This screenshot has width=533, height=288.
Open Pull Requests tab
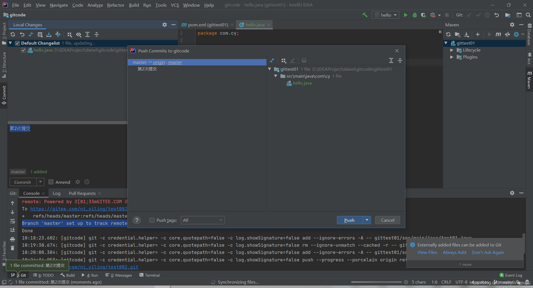click(82, 193)
